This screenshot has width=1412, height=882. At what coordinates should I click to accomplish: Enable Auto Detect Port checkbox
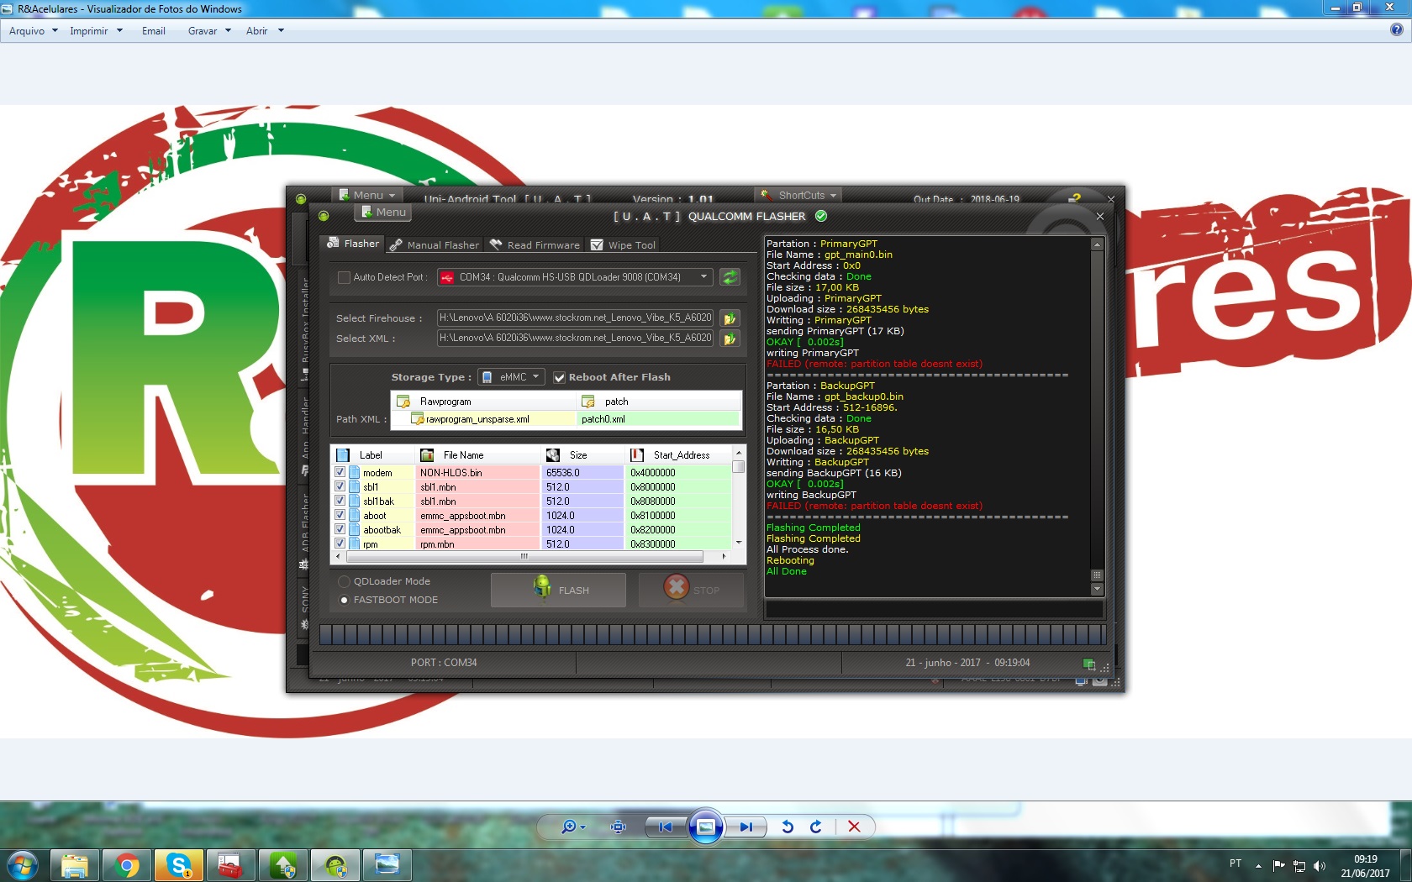click(x=343, y=277)
